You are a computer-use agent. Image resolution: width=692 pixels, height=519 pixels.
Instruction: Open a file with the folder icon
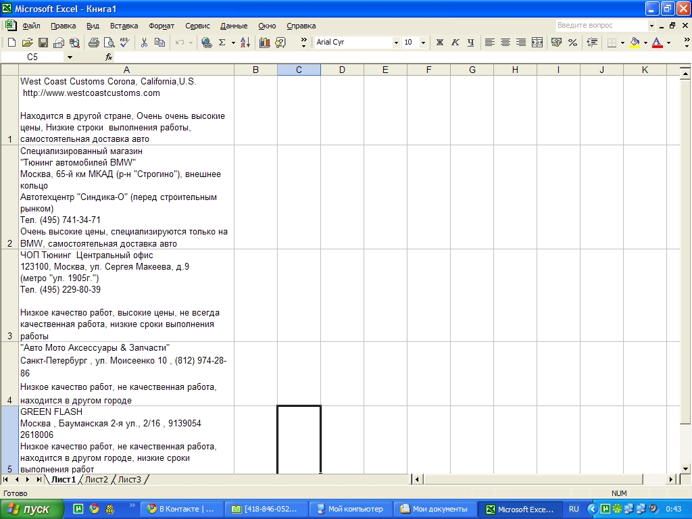[x=27, y=43]
